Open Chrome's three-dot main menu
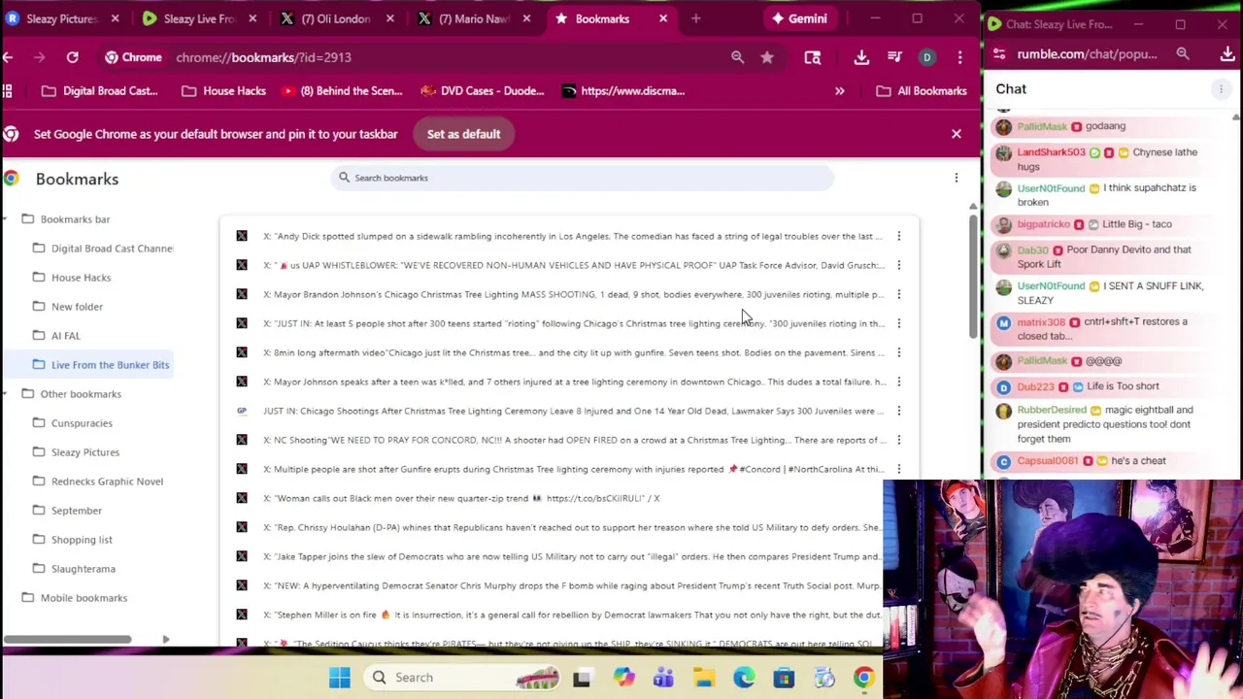Screen dimensions: 1243x699 [959, 57]
